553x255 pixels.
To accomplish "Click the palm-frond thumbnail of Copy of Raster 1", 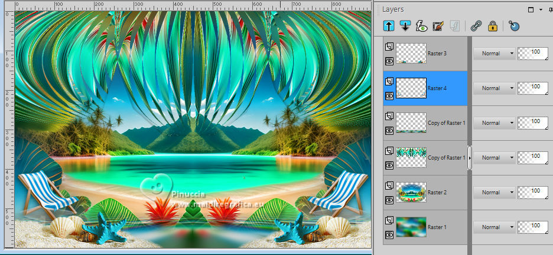I will click(411, 158).
